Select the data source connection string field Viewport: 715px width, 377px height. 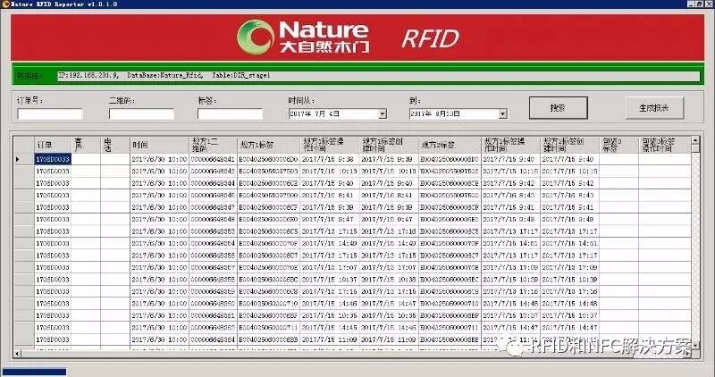point(378,76)
